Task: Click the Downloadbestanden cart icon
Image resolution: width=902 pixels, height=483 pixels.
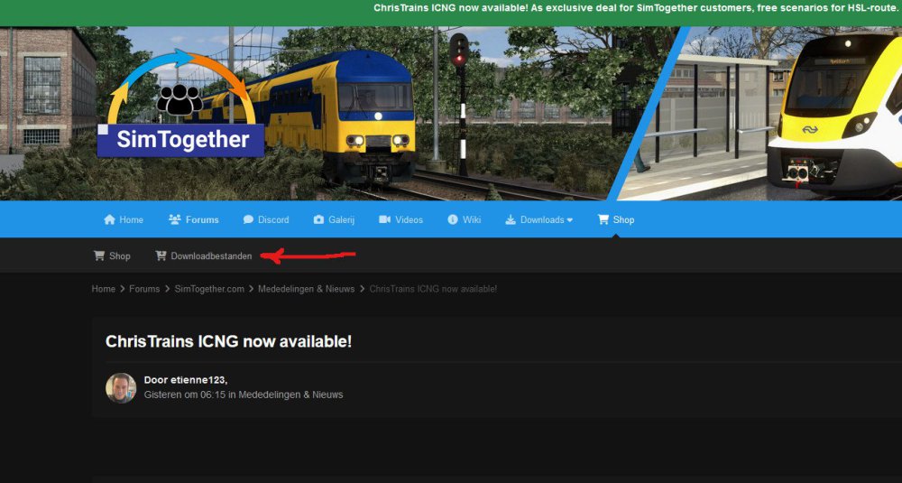Action: [x=161, y=256]
